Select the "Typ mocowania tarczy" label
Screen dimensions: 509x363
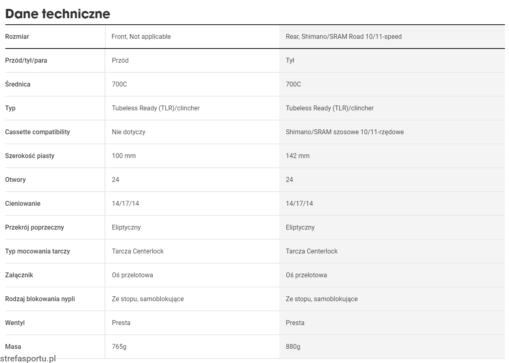38,251
